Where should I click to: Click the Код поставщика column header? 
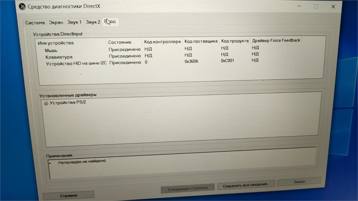point(201,41)
